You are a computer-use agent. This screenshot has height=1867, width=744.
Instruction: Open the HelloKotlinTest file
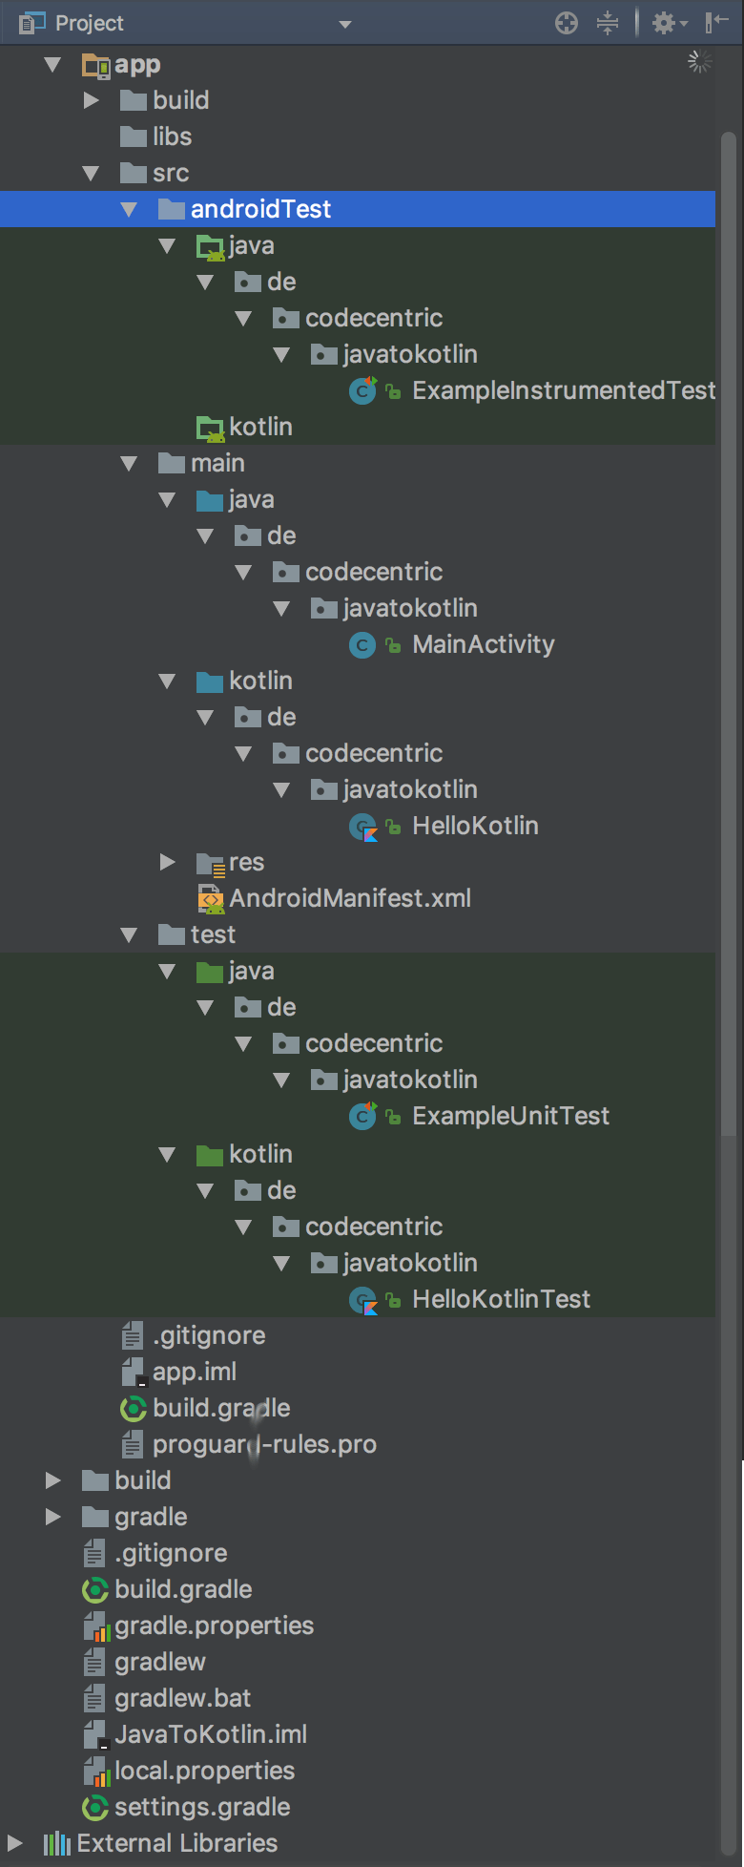(501, 1299)
